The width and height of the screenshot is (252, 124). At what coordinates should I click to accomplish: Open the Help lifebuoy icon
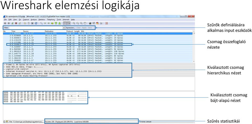point(107,23)
